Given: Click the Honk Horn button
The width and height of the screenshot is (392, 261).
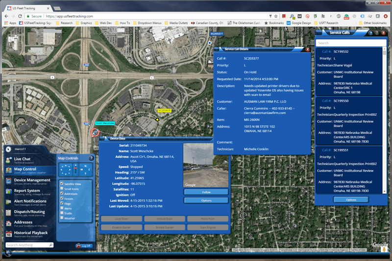Looking at the screenshot, I should [x=207, y=218].
